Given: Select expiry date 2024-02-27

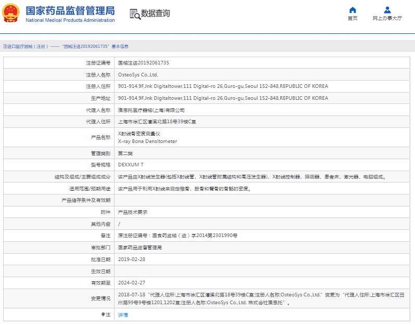Looking at the screenshot, I should coord(132,283).
